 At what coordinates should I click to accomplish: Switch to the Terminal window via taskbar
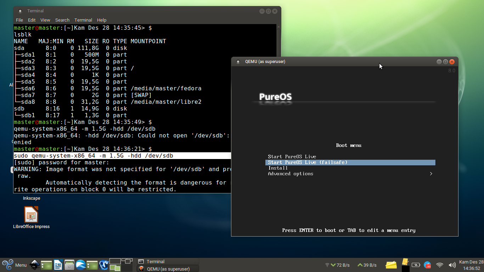pos(167,261)
